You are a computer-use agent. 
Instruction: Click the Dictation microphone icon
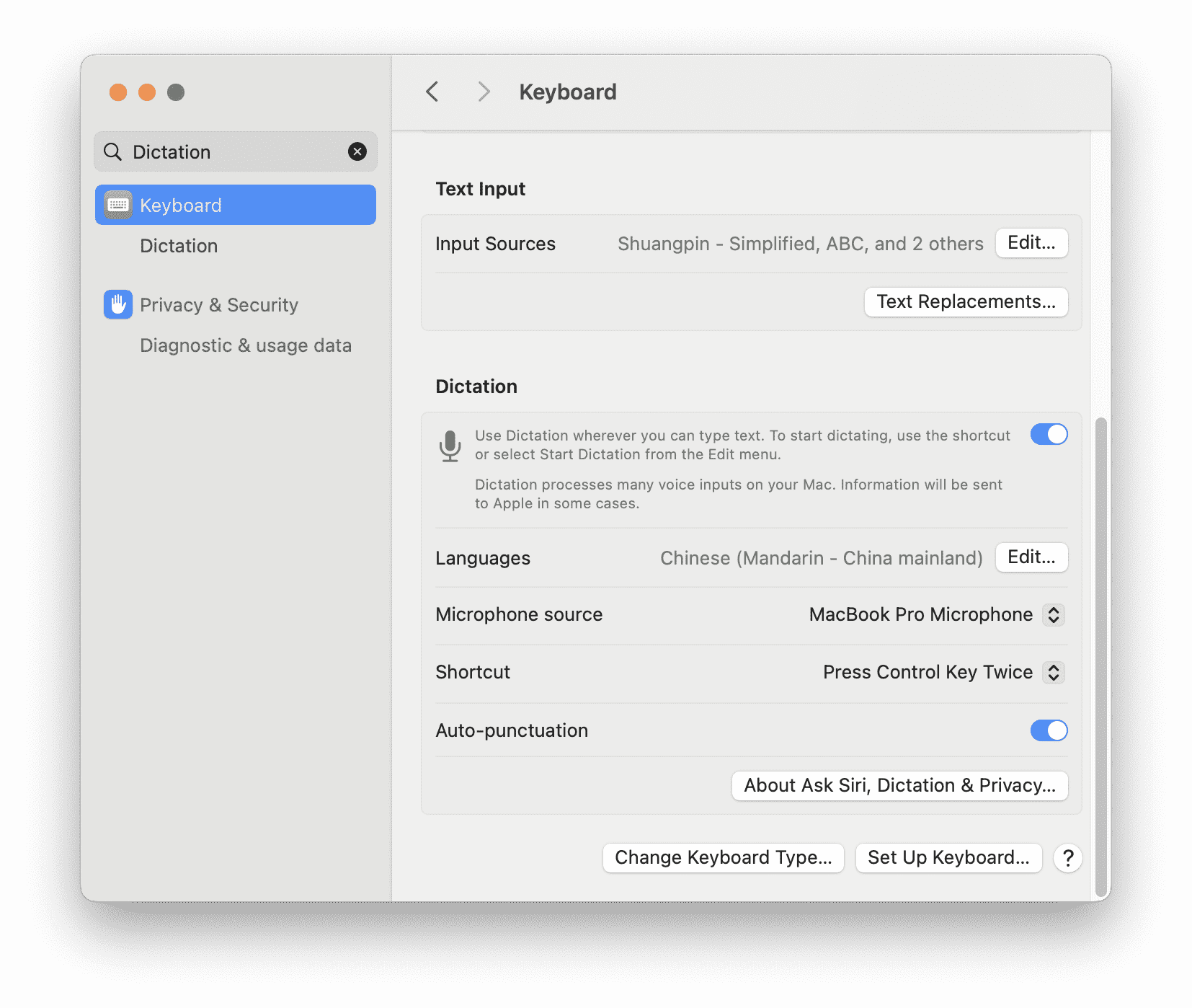[450, 446]
